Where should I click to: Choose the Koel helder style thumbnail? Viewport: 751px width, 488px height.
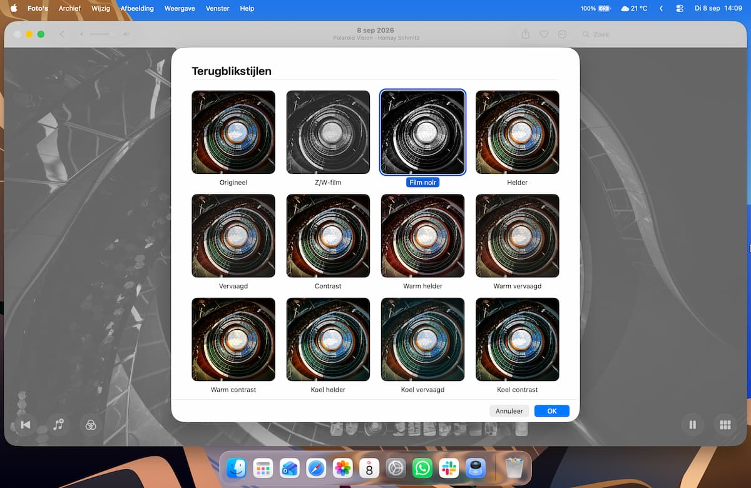coord(328,340)
